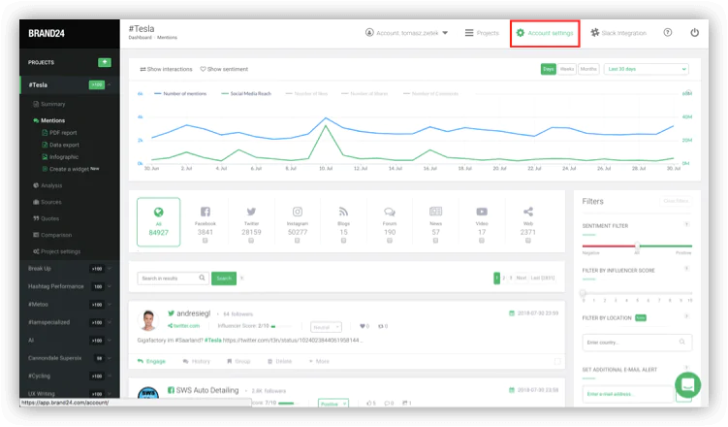
Task: Click Create a widget in the sidebar
Action: pyautogui.click(x=71, y=169)
